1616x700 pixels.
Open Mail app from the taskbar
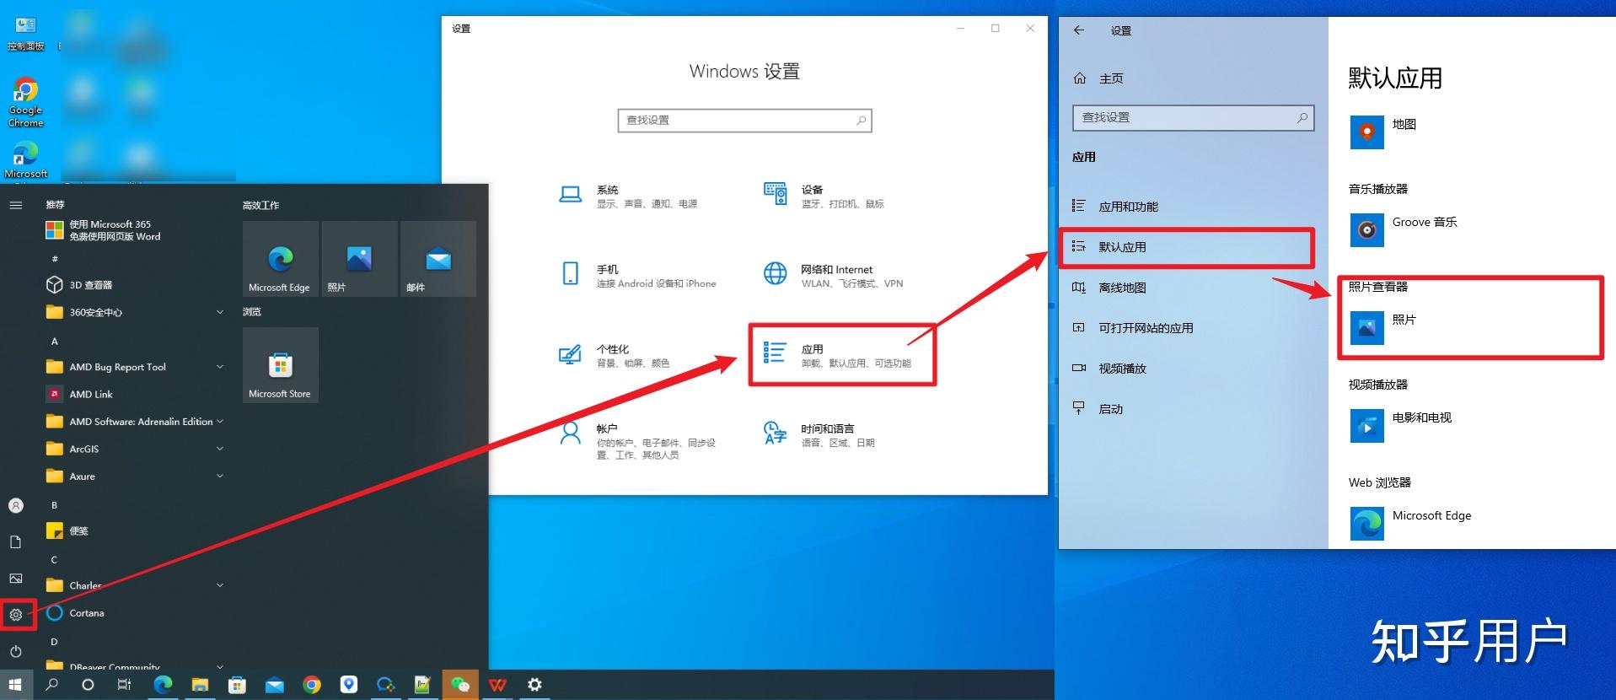pyautogui.click(x=275, y=685)
